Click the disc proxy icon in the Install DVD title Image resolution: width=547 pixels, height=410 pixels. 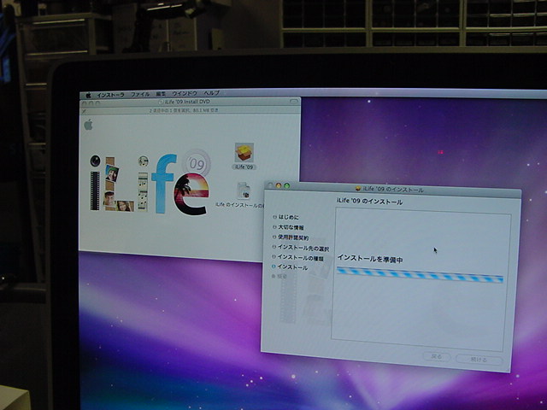162,102
